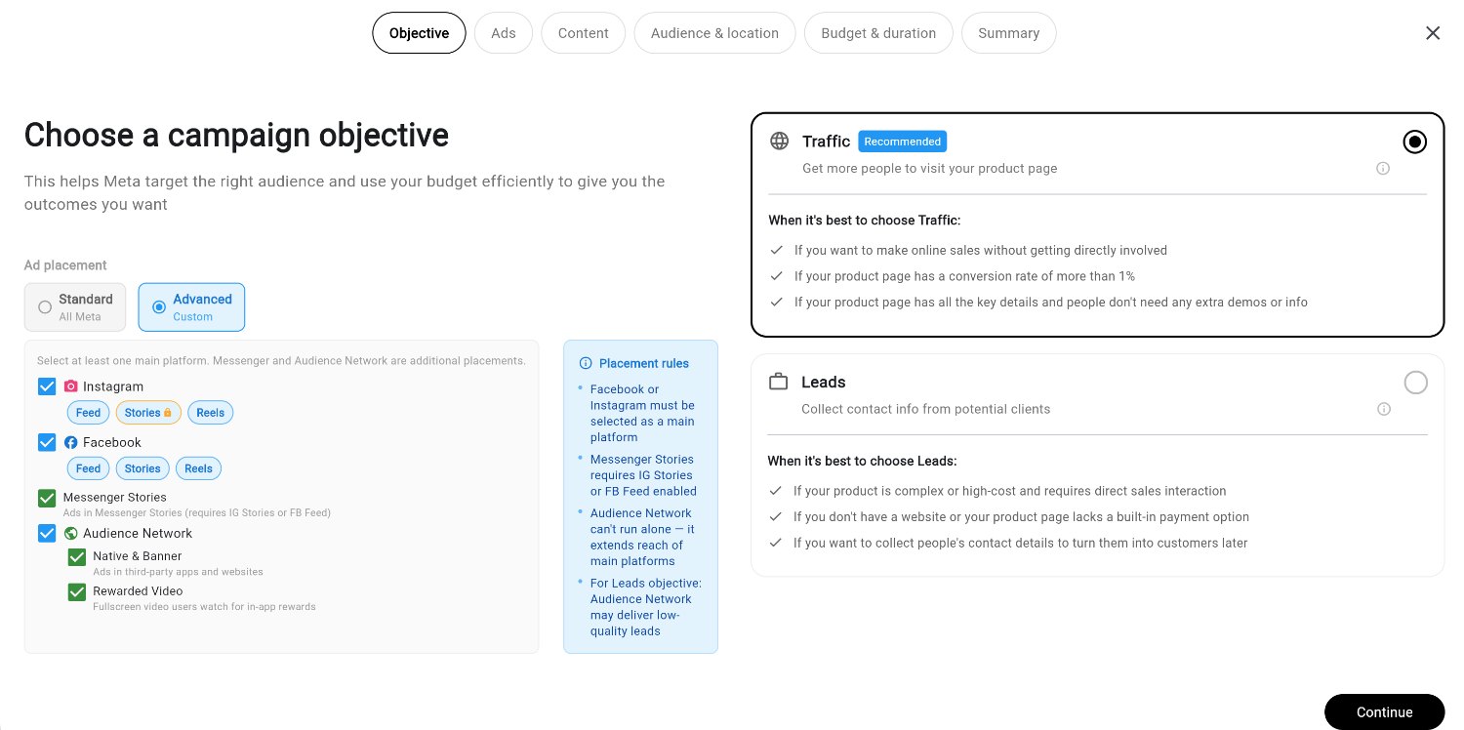This screenshot has width=1464, height=730.
Task: Uncheck the Native & Banner checkbox
Action: [77, 557]
